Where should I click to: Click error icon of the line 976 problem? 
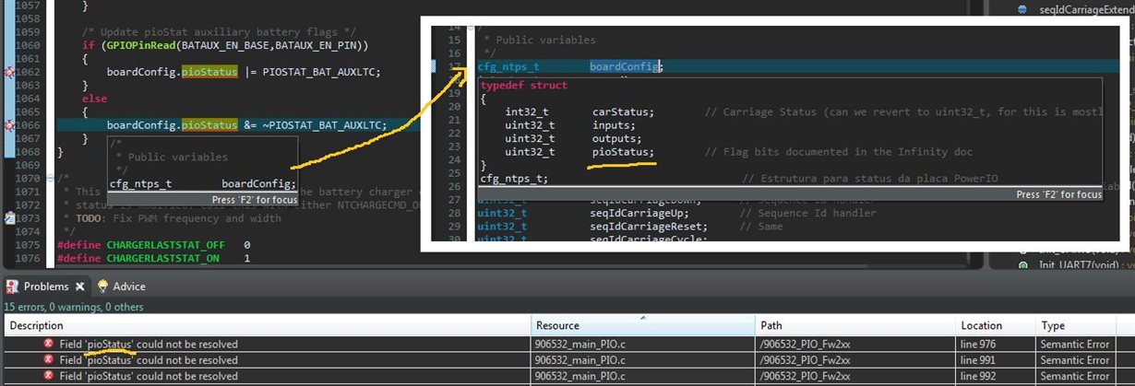point(48,344)
